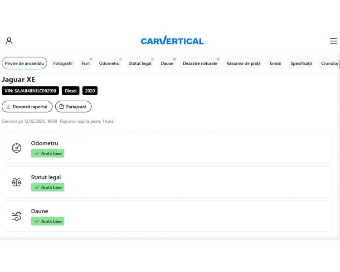Click Arată bine badge under Daune
340x272 pixels.
tap(48, 221)
